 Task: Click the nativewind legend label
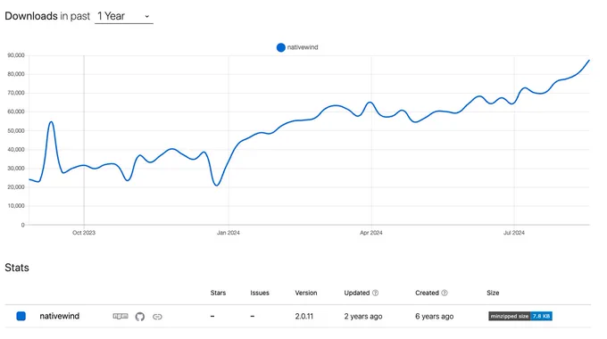(303, 47)
